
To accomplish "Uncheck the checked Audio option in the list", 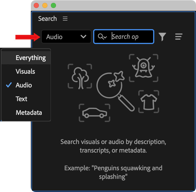I will 24,85.
